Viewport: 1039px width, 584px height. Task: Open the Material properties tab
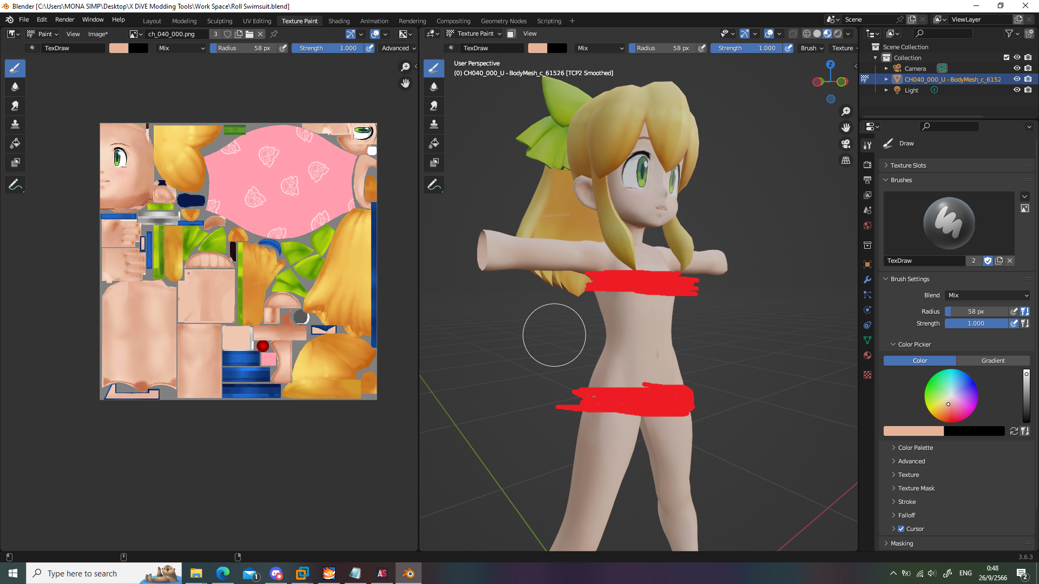[x=867, y=355]
